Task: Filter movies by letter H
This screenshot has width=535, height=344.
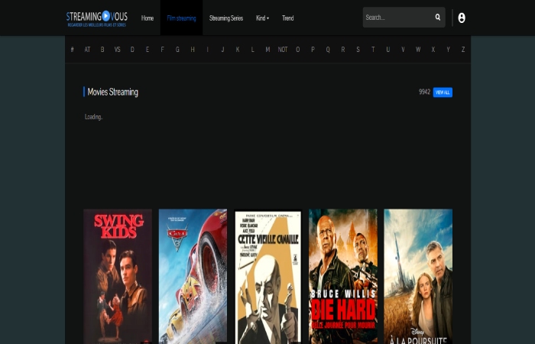Action: [x=193, y=50]
